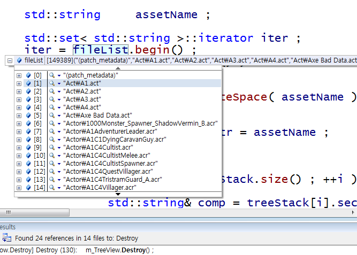Click the "Found 24 references" summary line

click(77, 238)
